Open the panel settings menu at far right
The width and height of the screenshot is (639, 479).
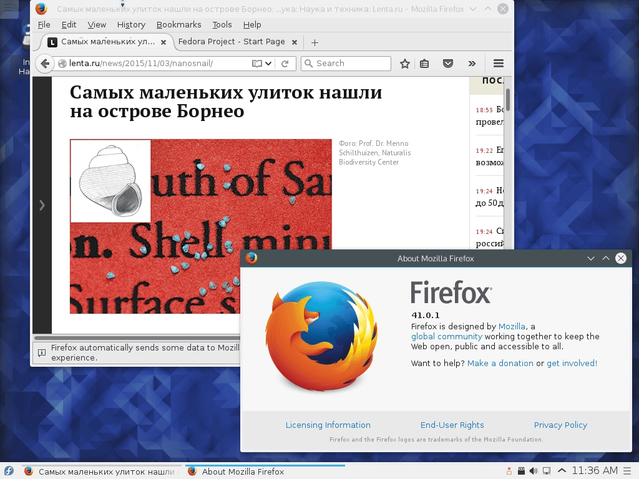click(628, 472)
